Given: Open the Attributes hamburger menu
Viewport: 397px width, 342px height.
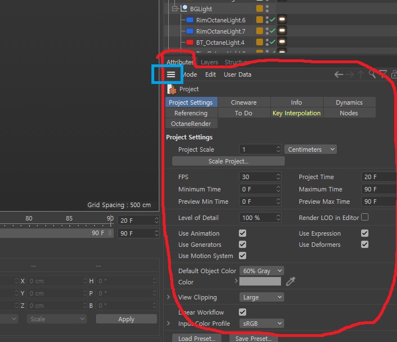Looking at the screenshot, I should pos(171,74).
